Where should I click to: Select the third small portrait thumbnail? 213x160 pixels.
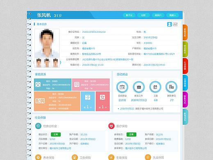(x=55, y=63)
